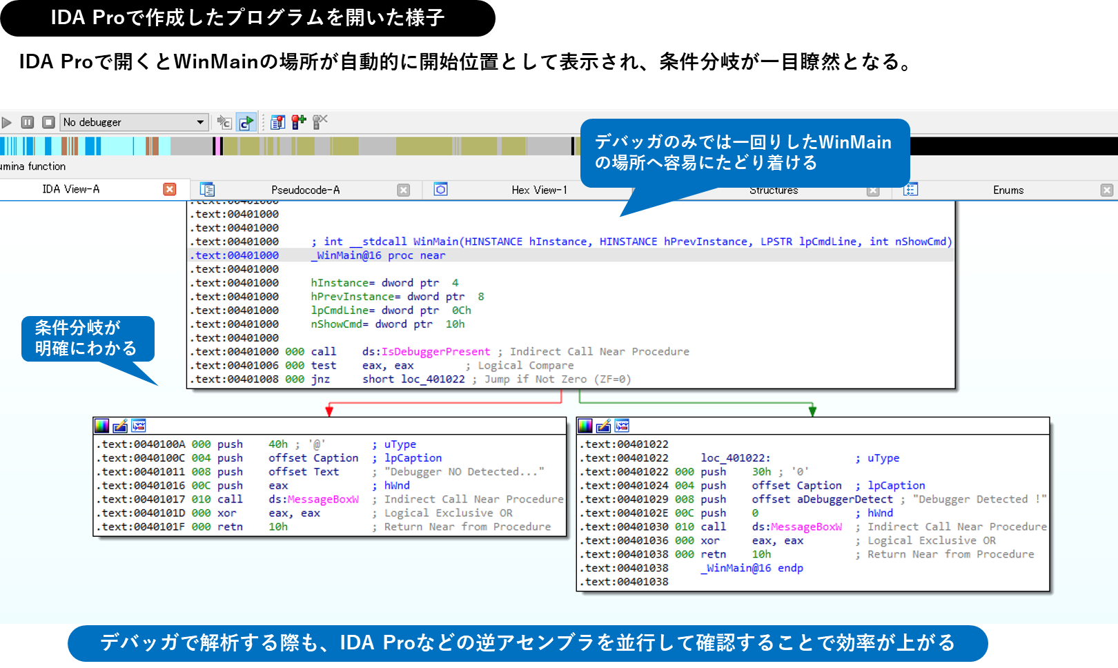Click offset Caption at address 0040100C
Viewport: 1118px width, 668px height.
[x=313, y=458]
